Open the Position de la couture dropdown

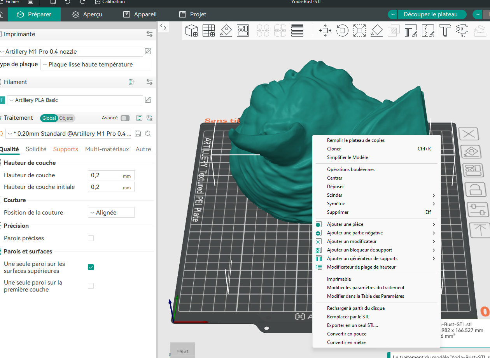tap(111, 213)
